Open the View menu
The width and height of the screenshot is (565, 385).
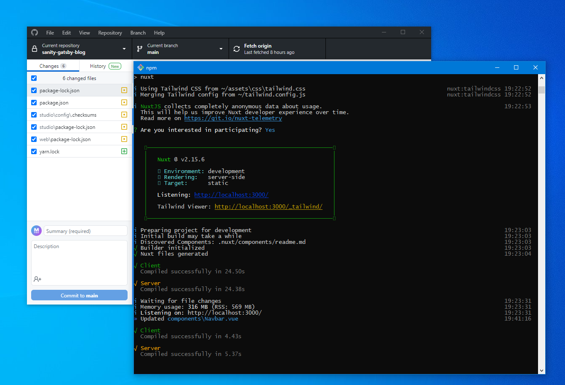click(85, 32)
